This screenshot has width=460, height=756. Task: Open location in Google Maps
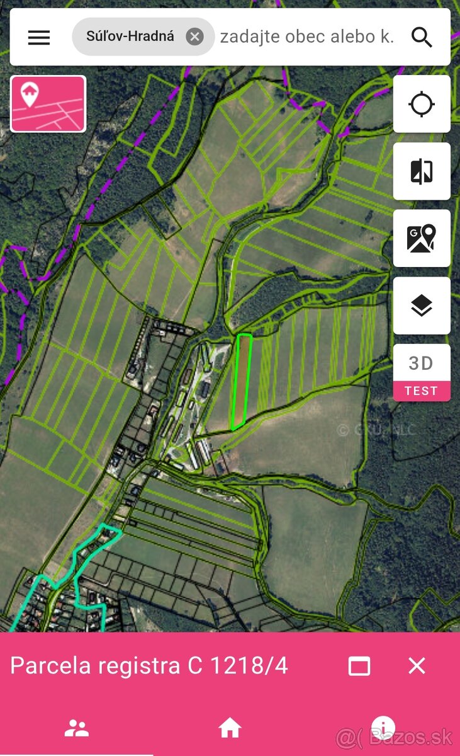pyautogui.click(x=422, y=238)
